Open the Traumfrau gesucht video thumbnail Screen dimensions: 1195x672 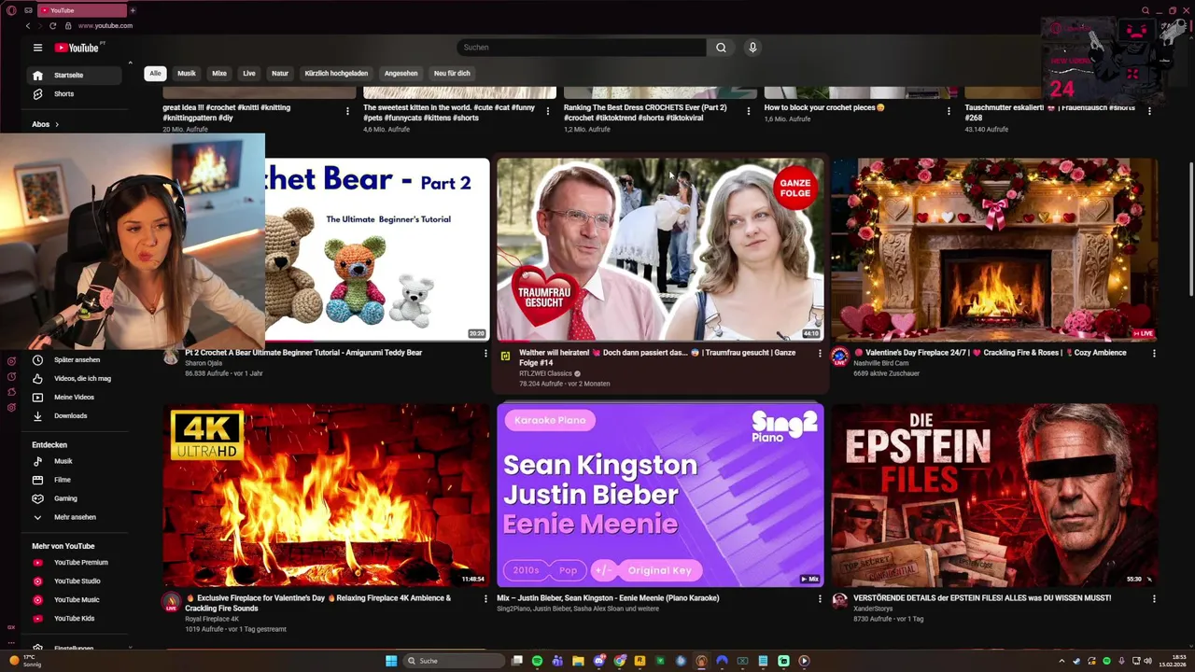coord(660,249)
